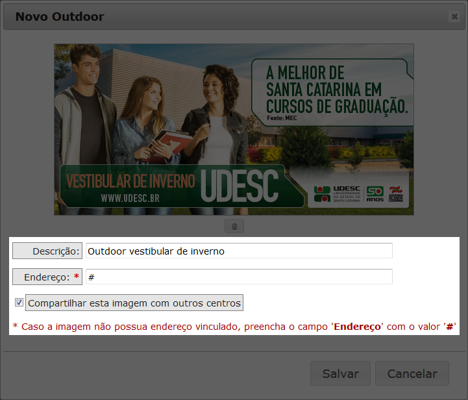Click the Descrição text field
The image size is (468, 400).
click(239, 251)
